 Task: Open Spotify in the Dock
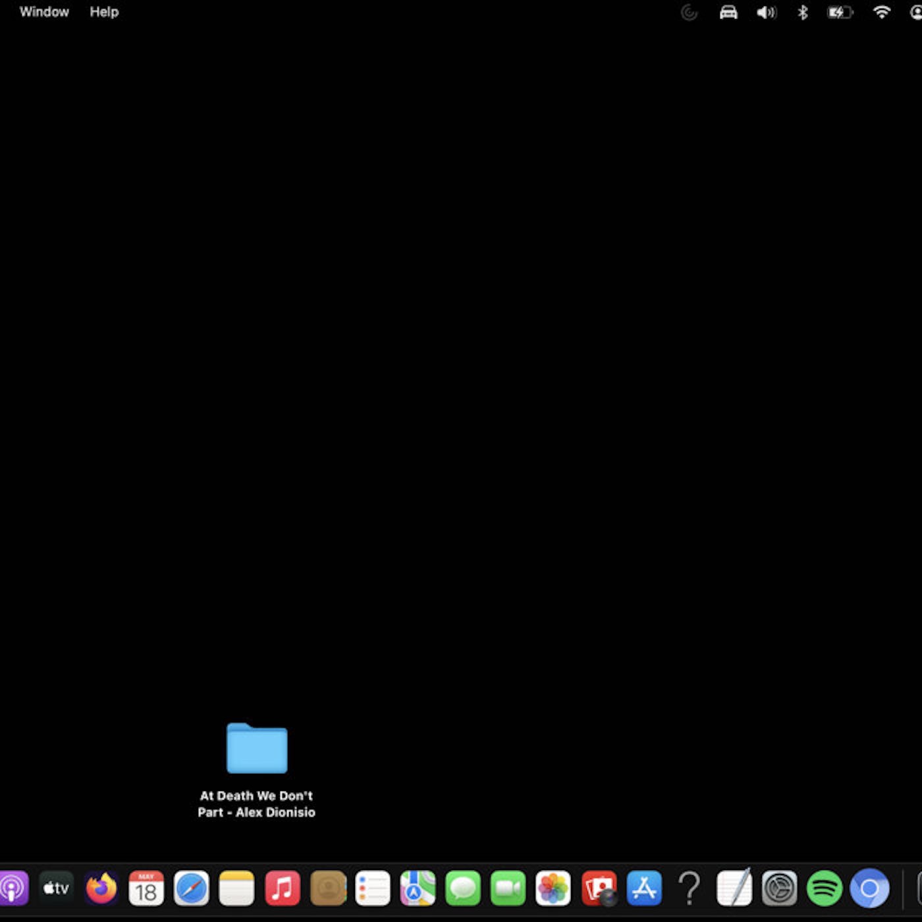825,888
